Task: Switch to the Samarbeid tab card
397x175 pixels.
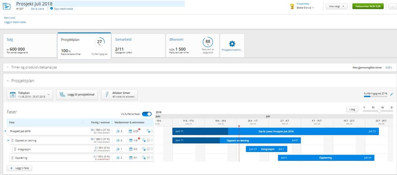Action: [x=139, y=46]
